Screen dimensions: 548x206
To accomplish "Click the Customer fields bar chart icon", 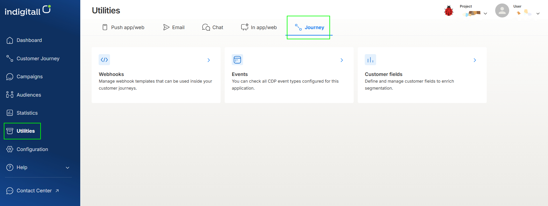I will (x=370, y=60).
